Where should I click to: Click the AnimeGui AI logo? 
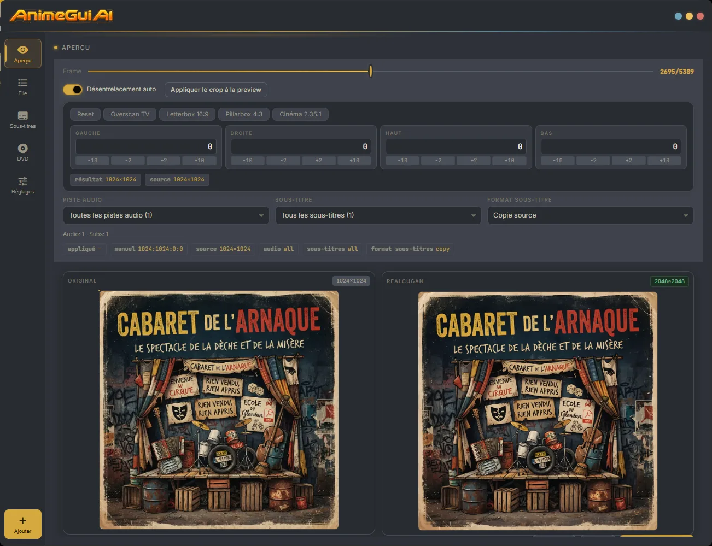click(x=61, y=15)
